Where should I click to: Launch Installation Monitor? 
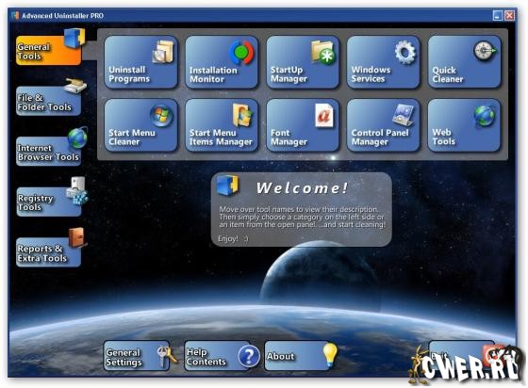[x=222, y=62]
